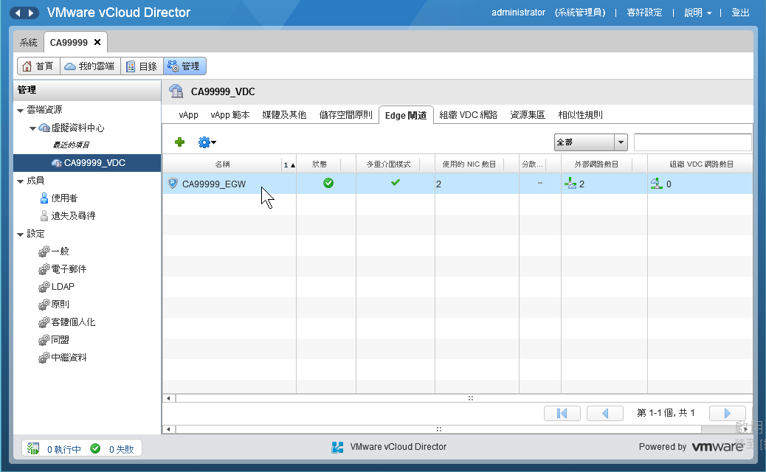Click the external networks icon in row

pyautogui.click(x=570, y=183)
